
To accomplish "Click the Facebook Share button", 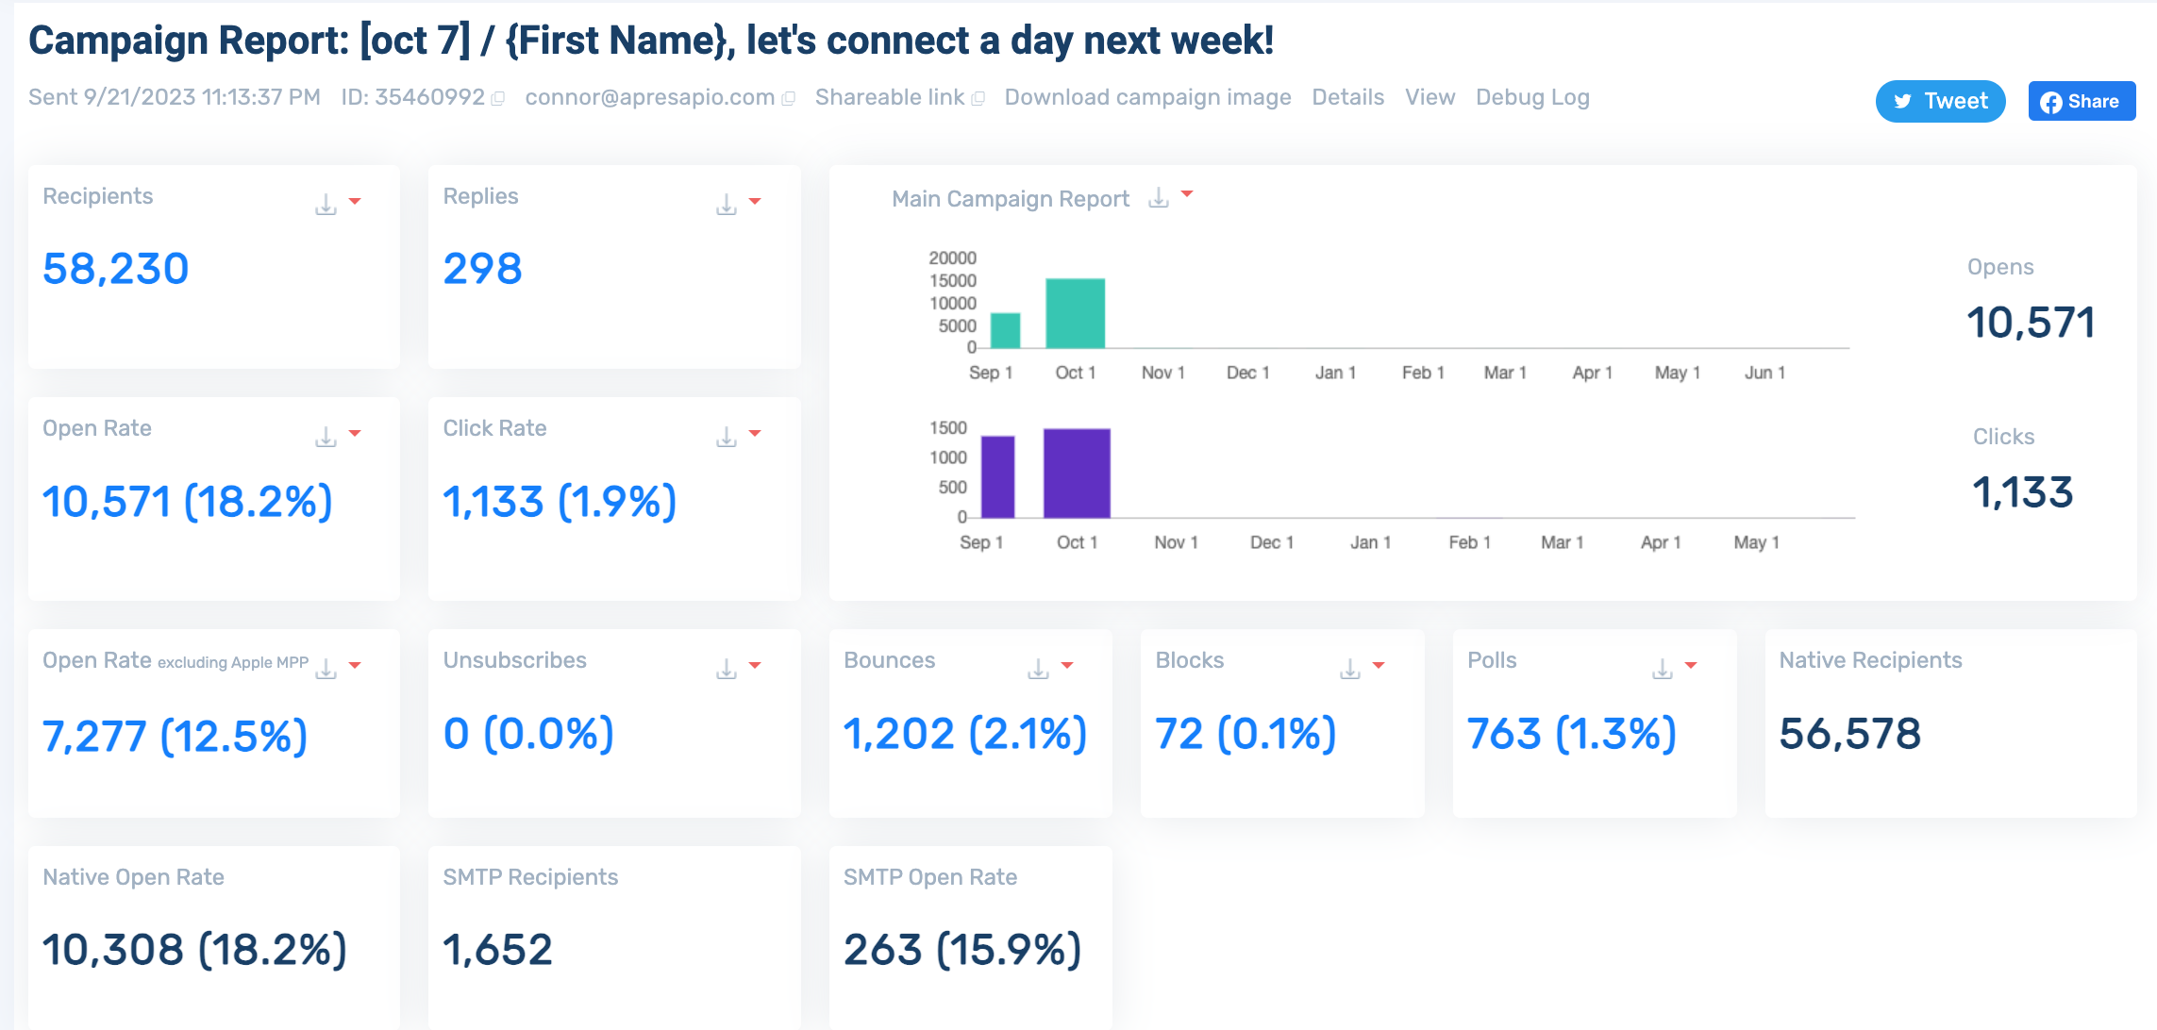I will point(2082,101).
